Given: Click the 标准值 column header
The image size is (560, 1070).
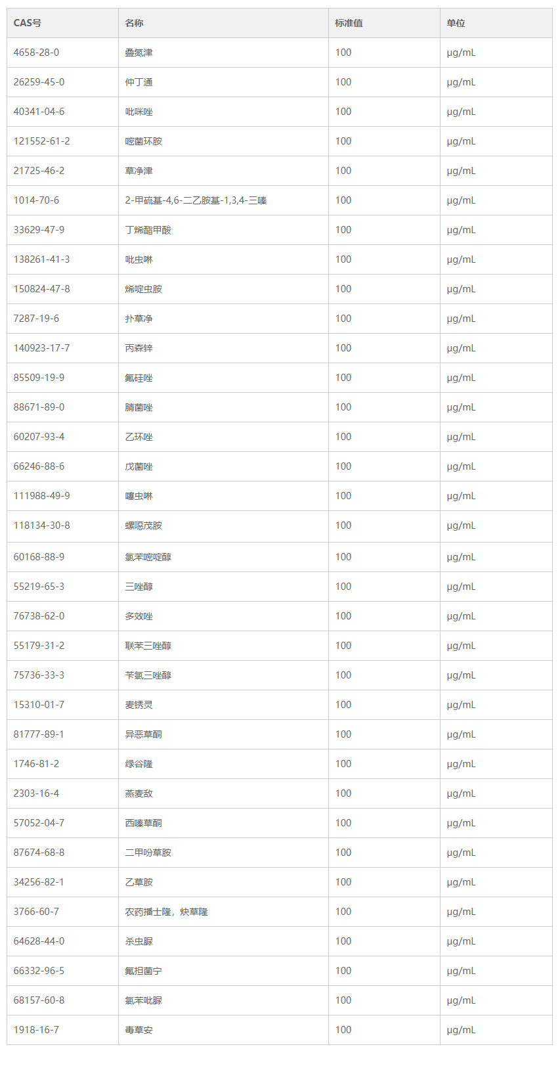Looking at the screenshot, I should coord(349,23).
